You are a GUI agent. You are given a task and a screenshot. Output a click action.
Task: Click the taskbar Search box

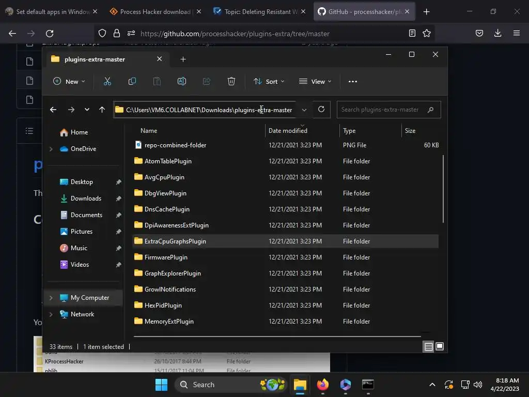point(232,385)
